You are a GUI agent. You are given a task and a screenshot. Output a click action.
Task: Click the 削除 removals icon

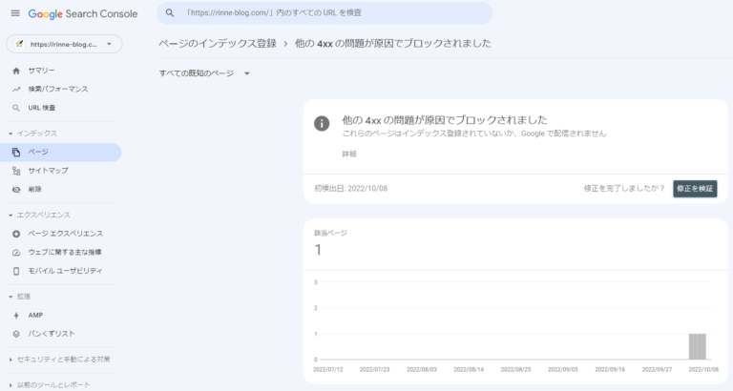click(16, 190)
